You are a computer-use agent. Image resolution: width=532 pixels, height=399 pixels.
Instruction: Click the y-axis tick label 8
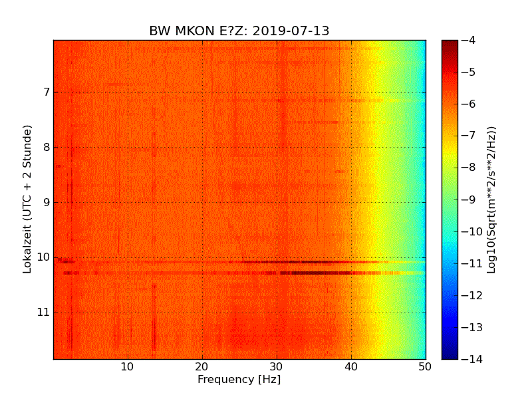coord(47,147)
